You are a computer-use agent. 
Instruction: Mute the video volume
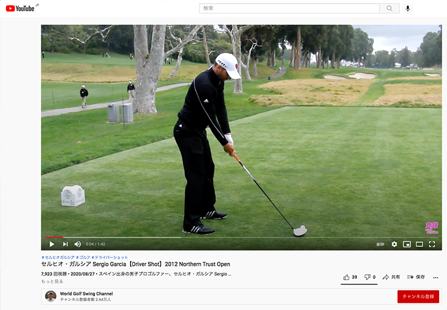pyautogui.click(x=77, y=244)
